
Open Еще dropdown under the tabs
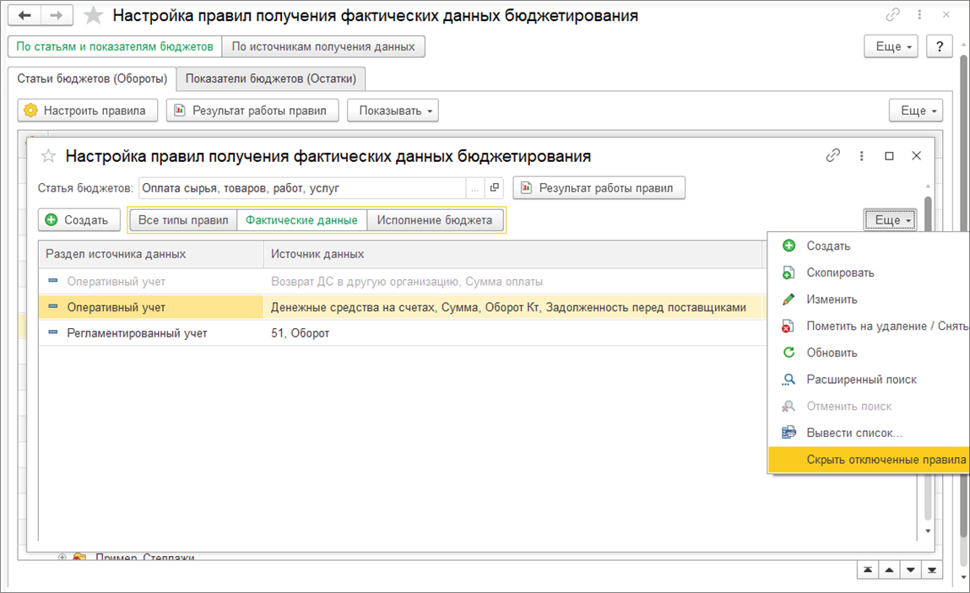click(916, 111)
